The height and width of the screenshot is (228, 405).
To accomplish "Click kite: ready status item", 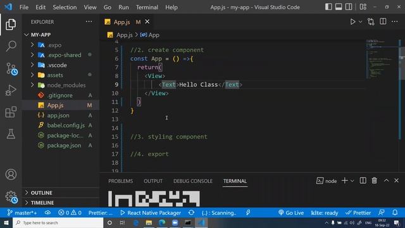I will 325,213.
